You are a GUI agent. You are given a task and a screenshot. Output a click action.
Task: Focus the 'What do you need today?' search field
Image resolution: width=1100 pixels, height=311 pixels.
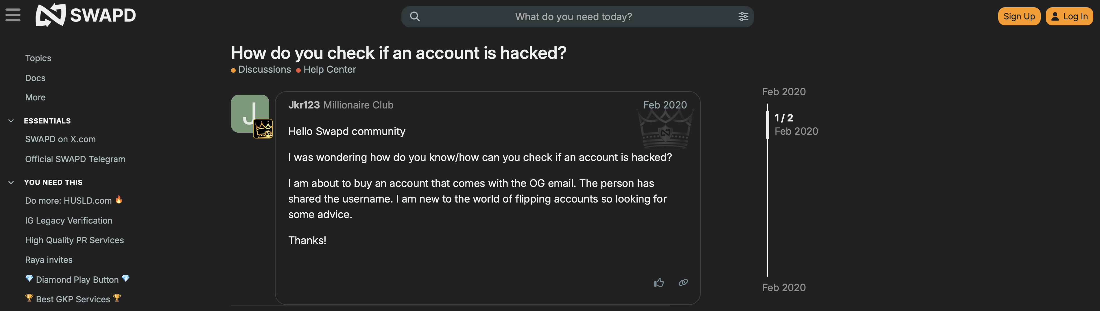[x=573, y=17]
